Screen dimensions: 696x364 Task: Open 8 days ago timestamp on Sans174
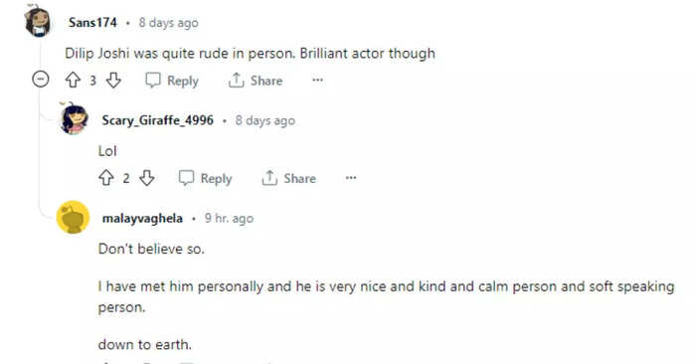pos(168,23)
